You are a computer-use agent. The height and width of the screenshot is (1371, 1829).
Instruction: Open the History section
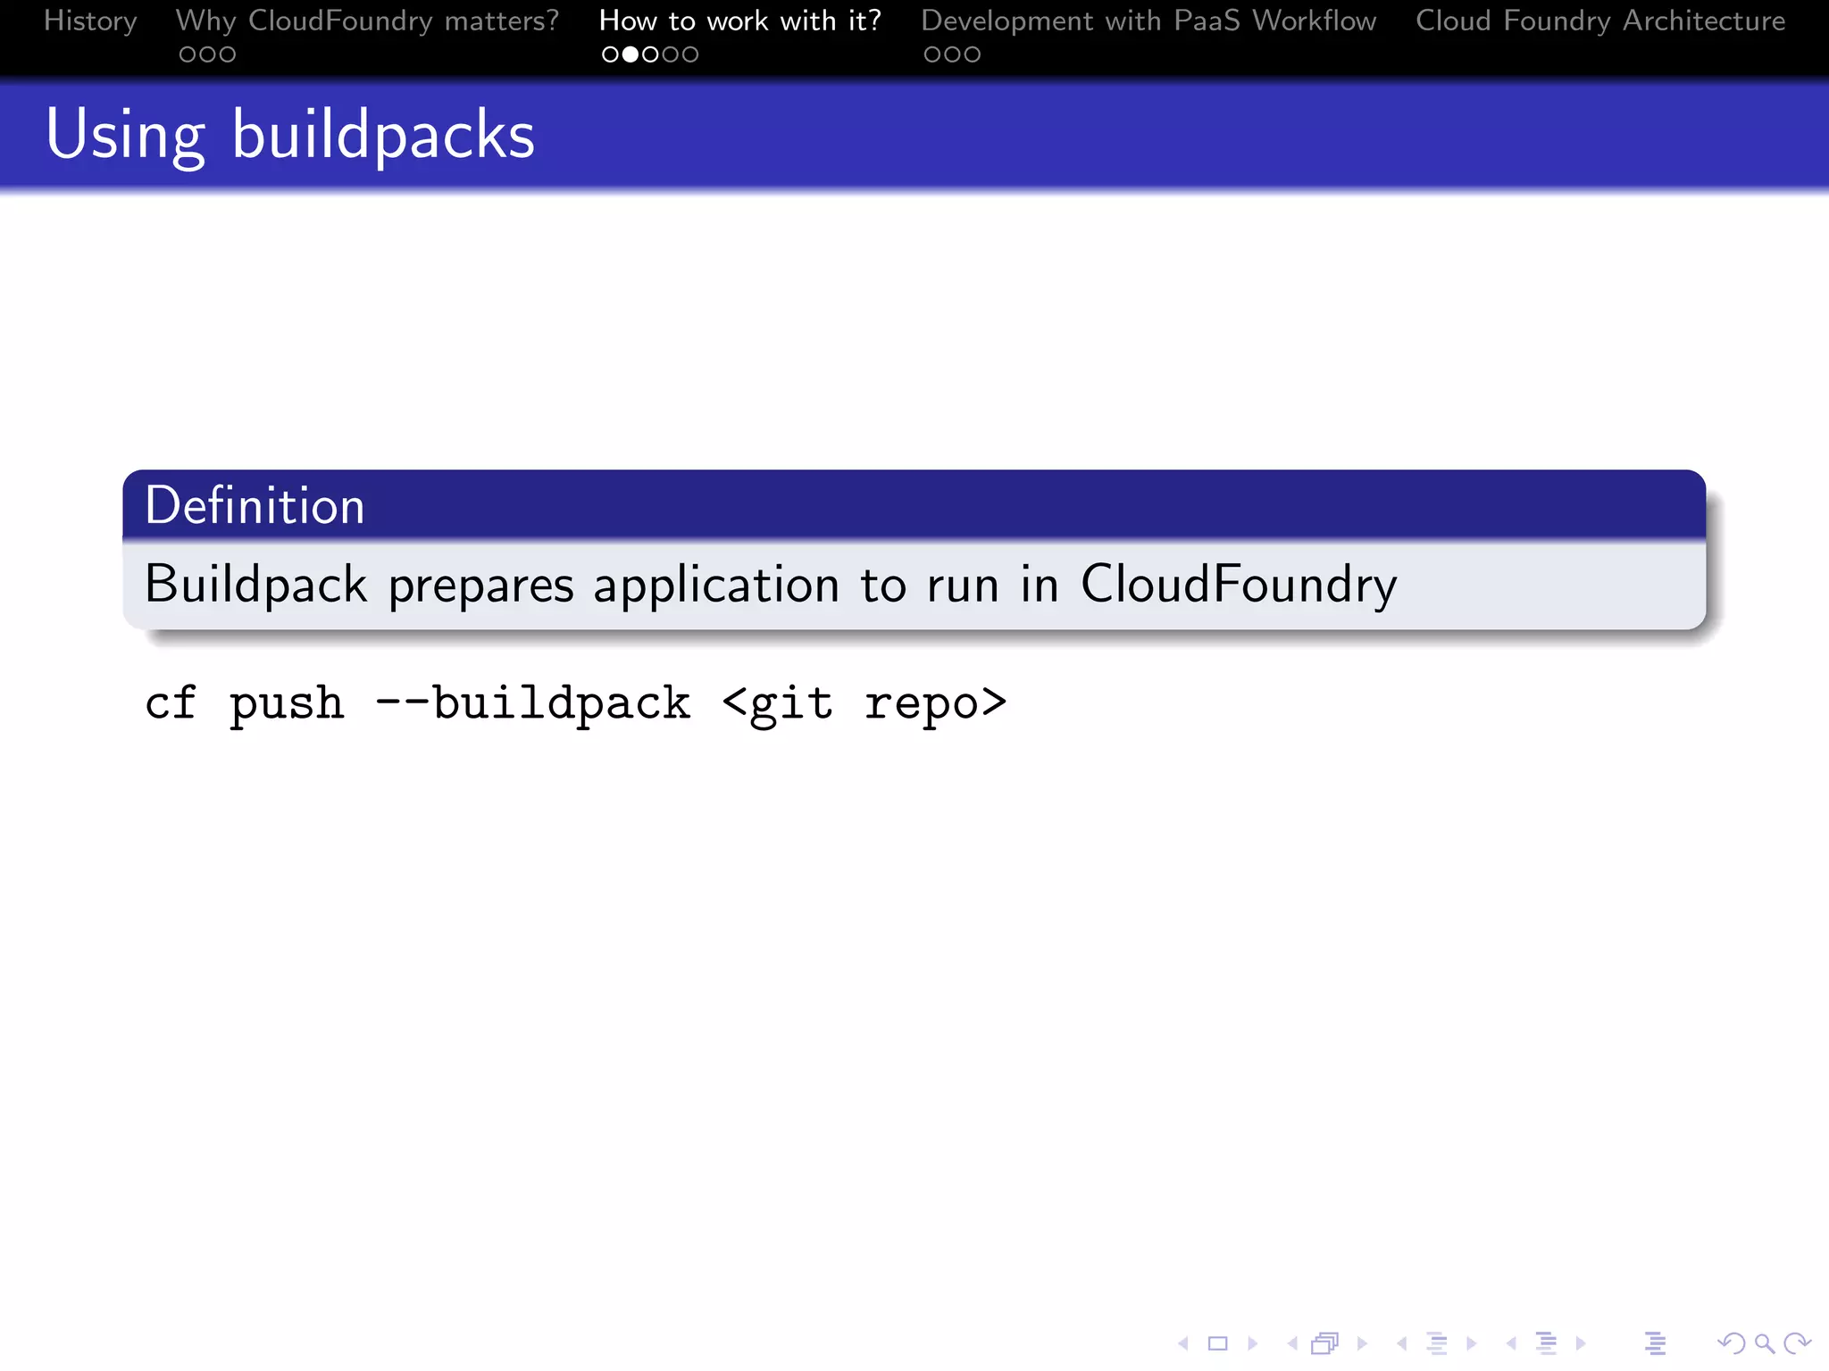90,21
